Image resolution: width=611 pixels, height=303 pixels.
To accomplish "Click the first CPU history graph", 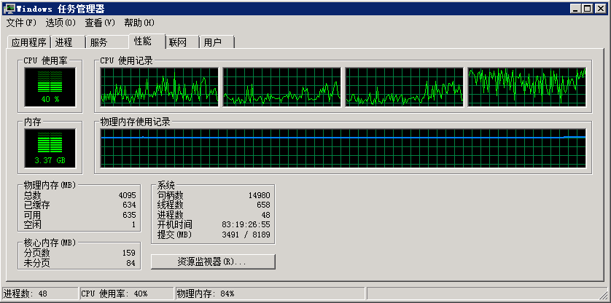I will click(160, 87).
